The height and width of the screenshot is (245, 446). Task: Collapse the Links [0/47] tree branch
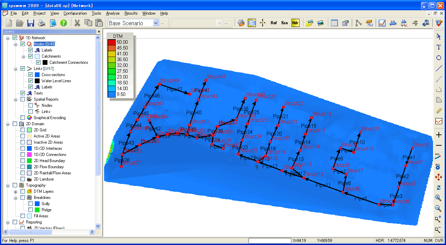[16, 69]
